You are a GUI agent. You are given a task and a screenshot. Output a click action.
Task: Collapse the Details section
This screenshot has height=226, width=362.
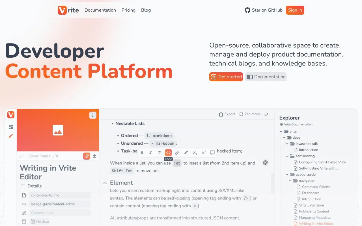click(x=31, y=186)
